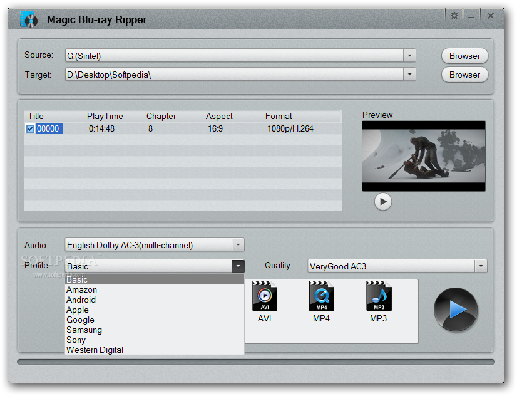Expand the Target folder dropdown

pyautogui.click(x=409, y=74)
